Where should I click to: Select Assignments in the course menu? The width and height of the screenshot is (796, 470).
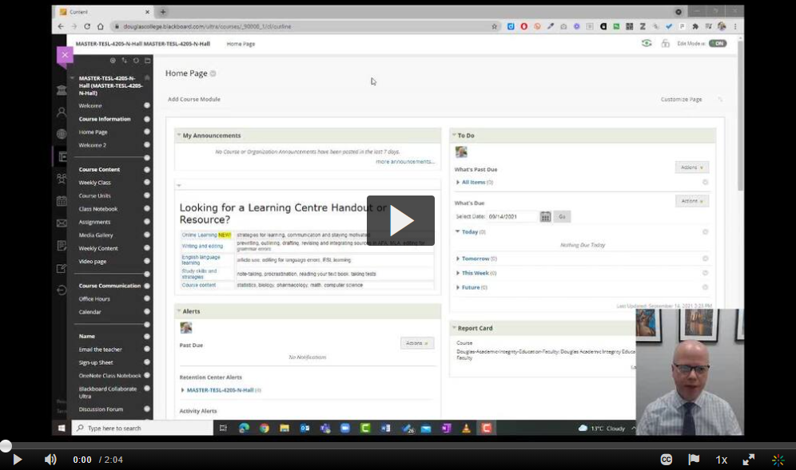tap(94, 222)
